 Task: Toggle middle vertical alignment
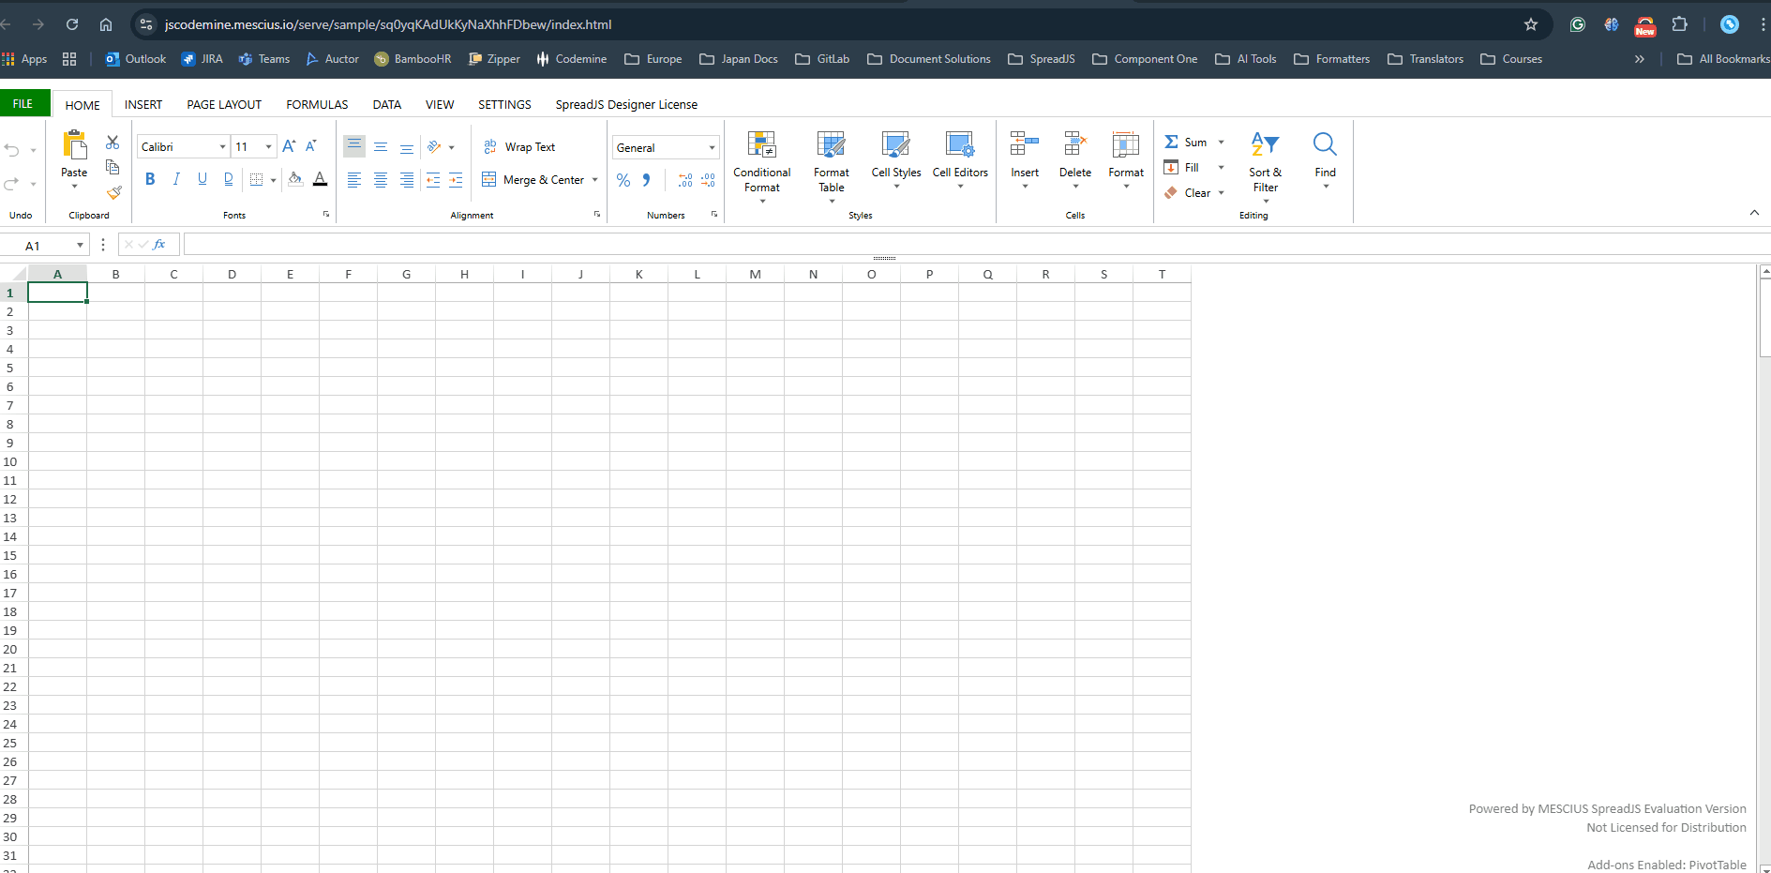(381, 146)
